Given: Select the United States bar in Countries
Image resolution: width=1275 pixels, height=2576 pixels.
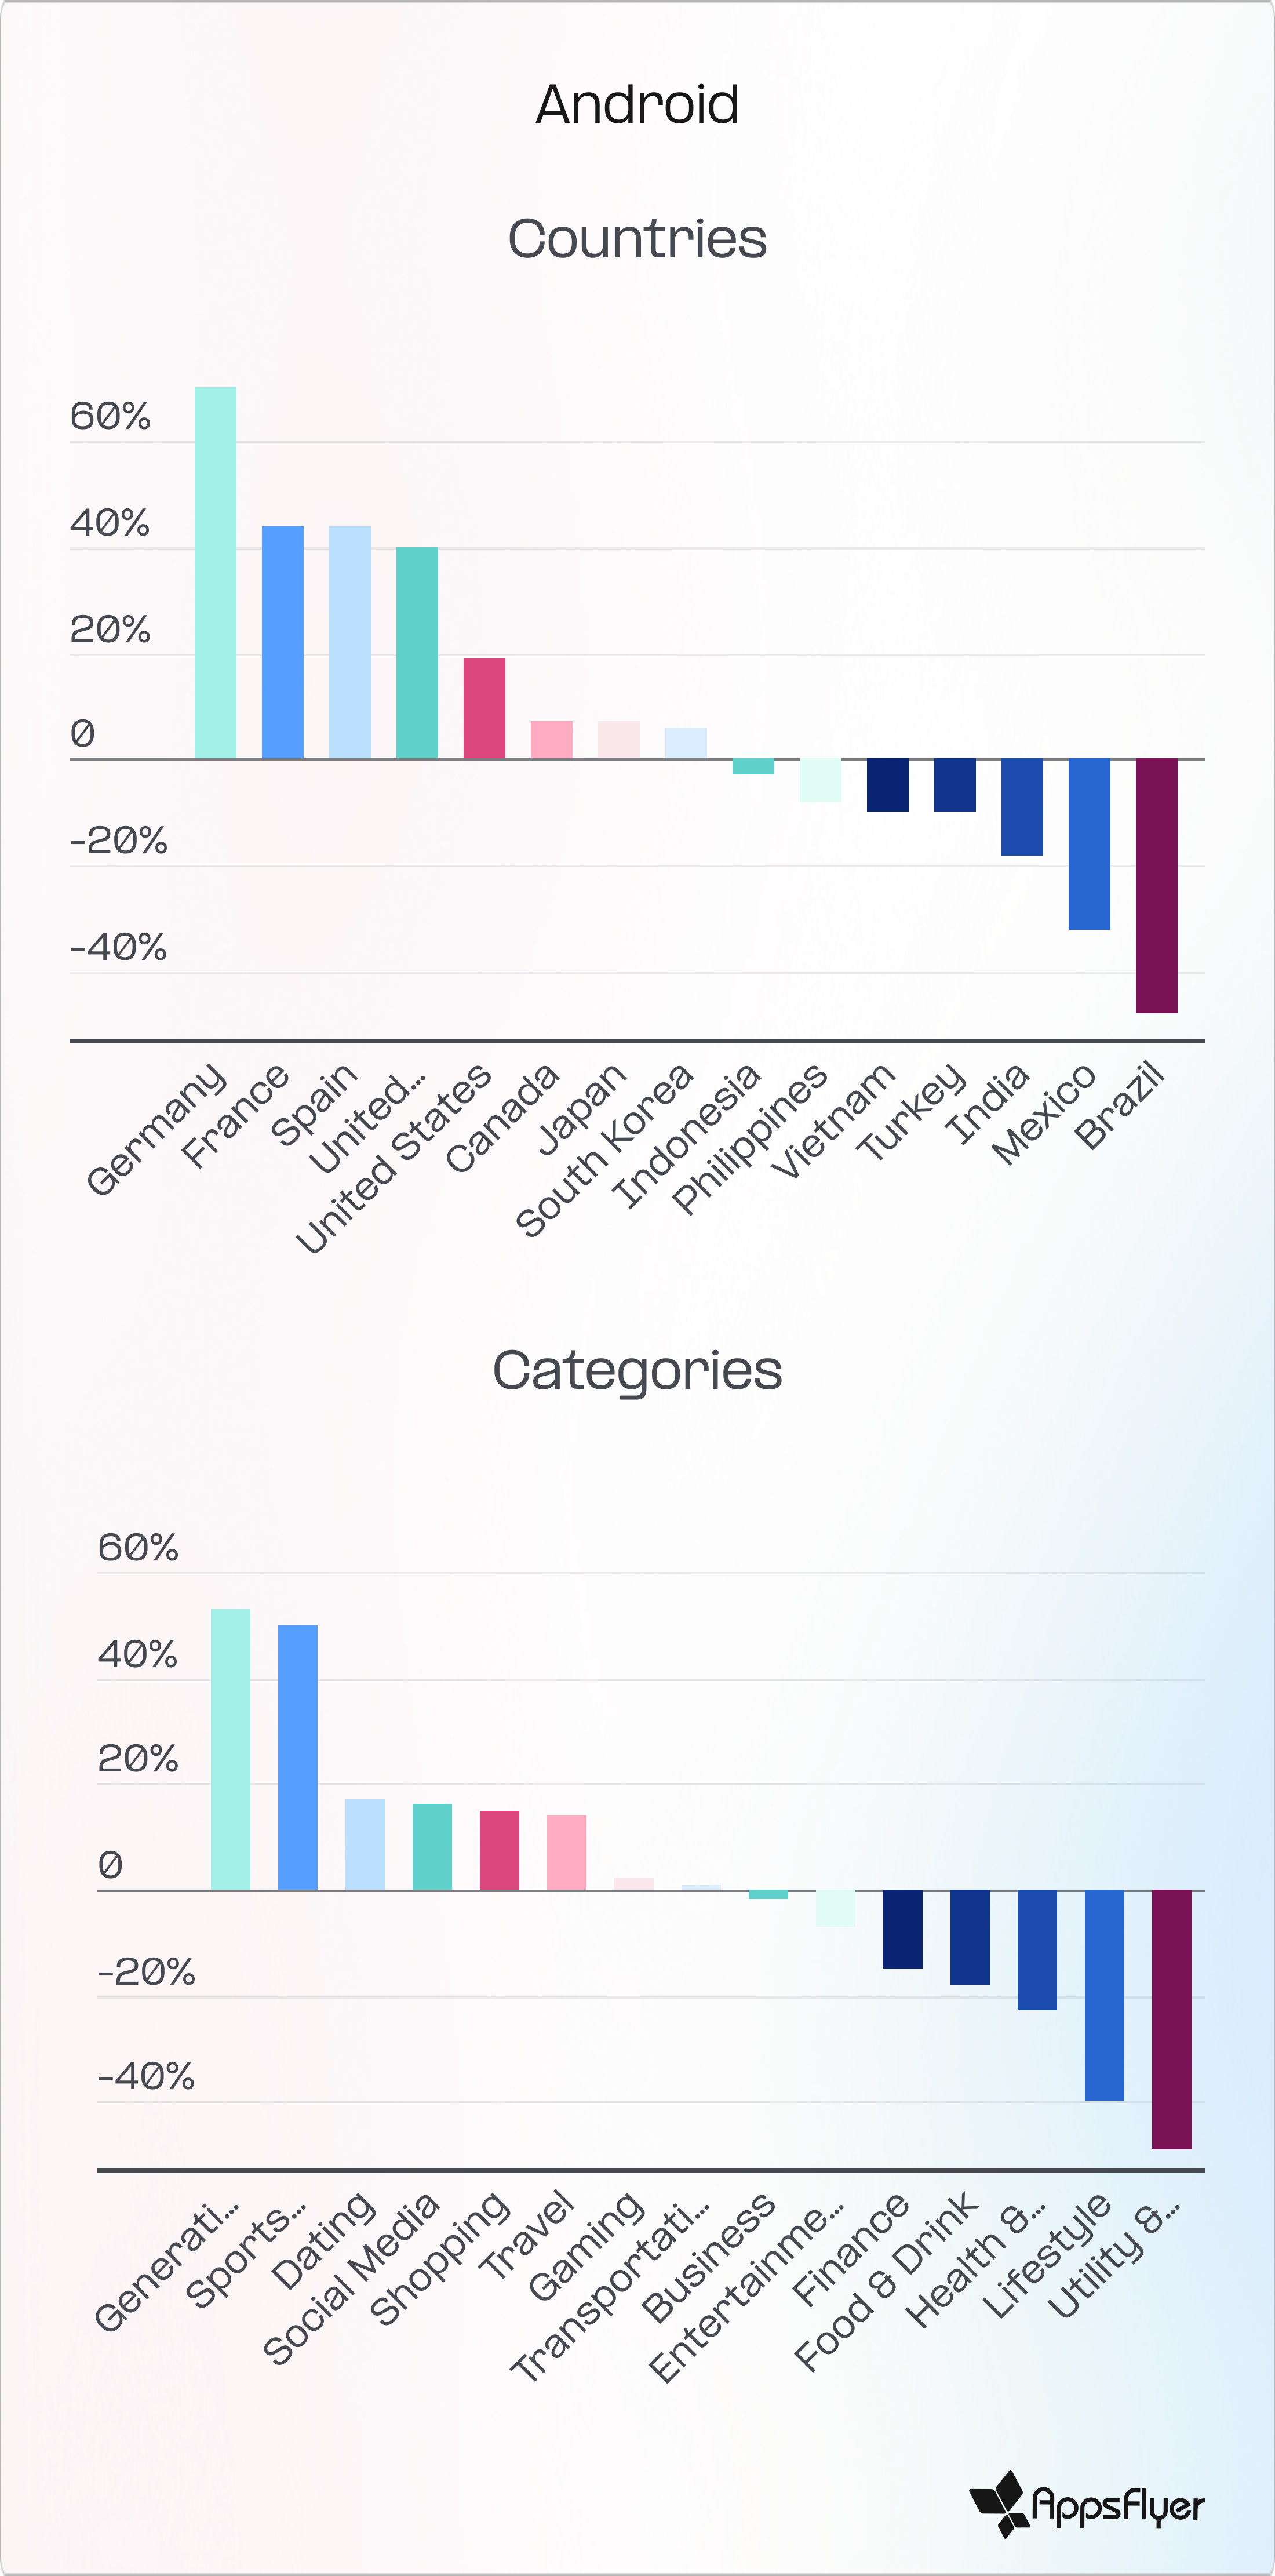Looking at the screenshot, I should click(x=484, y=708).
